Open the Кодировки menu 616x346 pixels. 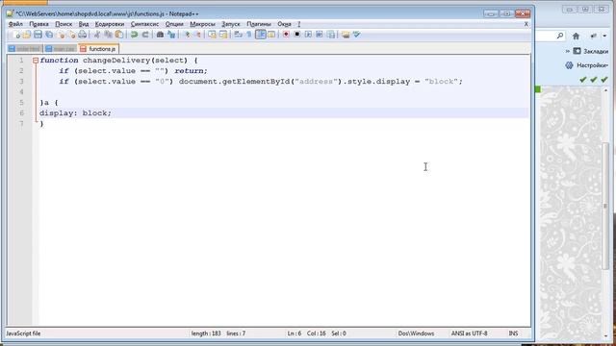pyautogui.click(x=110, y=24)
